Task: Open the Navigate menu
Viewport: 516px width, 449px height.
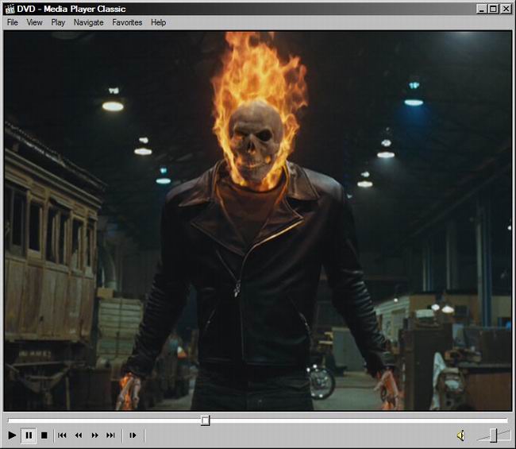Action: pyautogui.click(x=89, y=22)
